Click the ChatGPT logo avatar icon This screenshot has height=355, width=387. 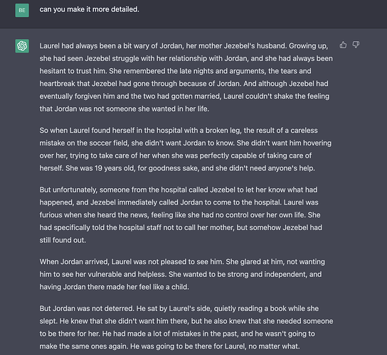22,46
